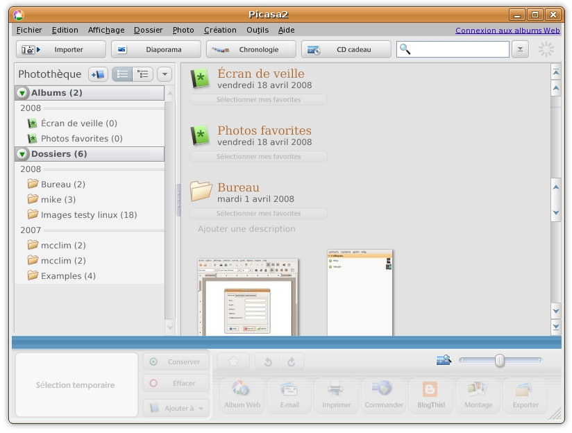Open the Création menu
Image resolution: width=572 pixels, height=433 pixels.
pyautogui.click(x=220, y=30)
